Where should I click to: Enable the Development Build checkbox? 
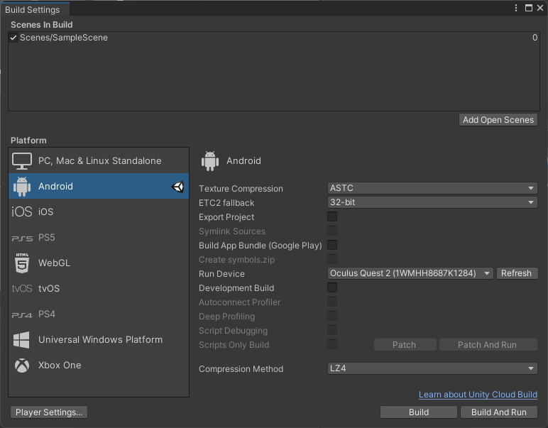click(x=332, y=287)
